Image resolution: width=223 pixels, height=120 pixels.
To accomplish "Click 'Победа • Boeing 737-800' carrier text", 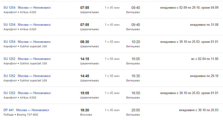I will [x=21, y=115].
